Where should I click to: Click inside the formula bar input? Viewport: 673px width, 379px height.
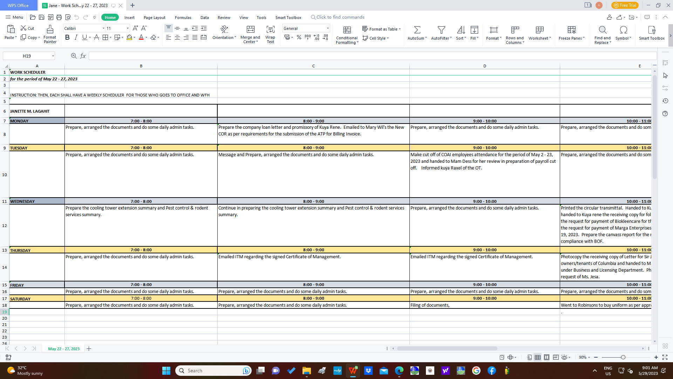(372, 56)
